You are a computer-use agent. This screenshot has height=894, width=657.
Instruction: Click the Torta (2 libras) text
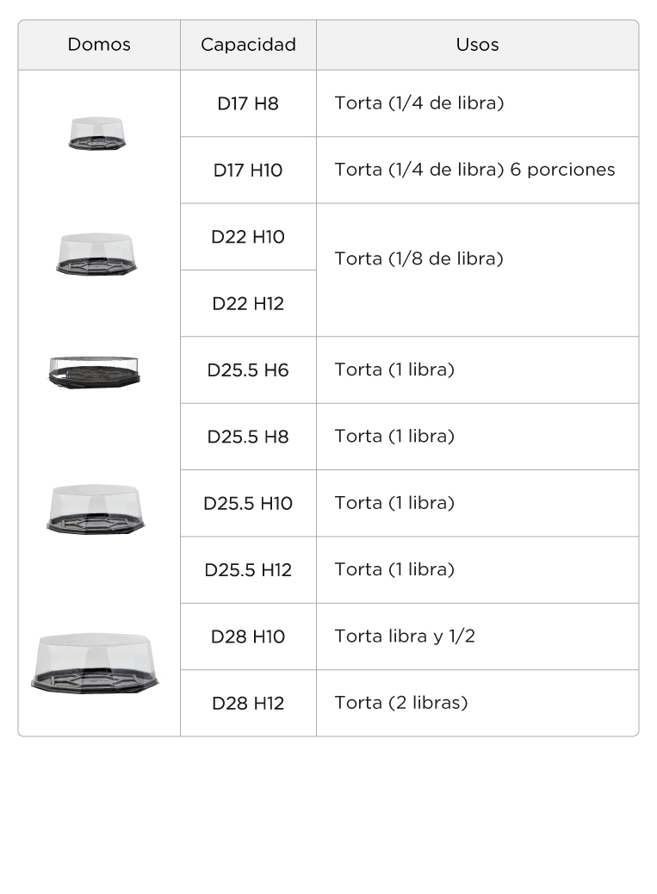click(401, 703)
